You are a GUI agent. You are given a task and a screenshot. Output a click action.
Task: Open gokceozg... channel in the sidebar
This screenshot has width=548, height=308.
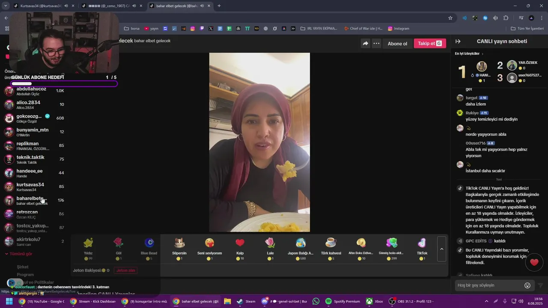point(34,118)
